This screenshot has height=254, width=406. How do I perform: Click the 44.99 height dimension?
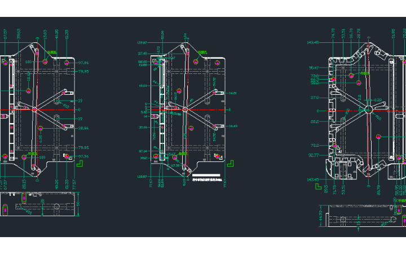[x=321, y=216]
